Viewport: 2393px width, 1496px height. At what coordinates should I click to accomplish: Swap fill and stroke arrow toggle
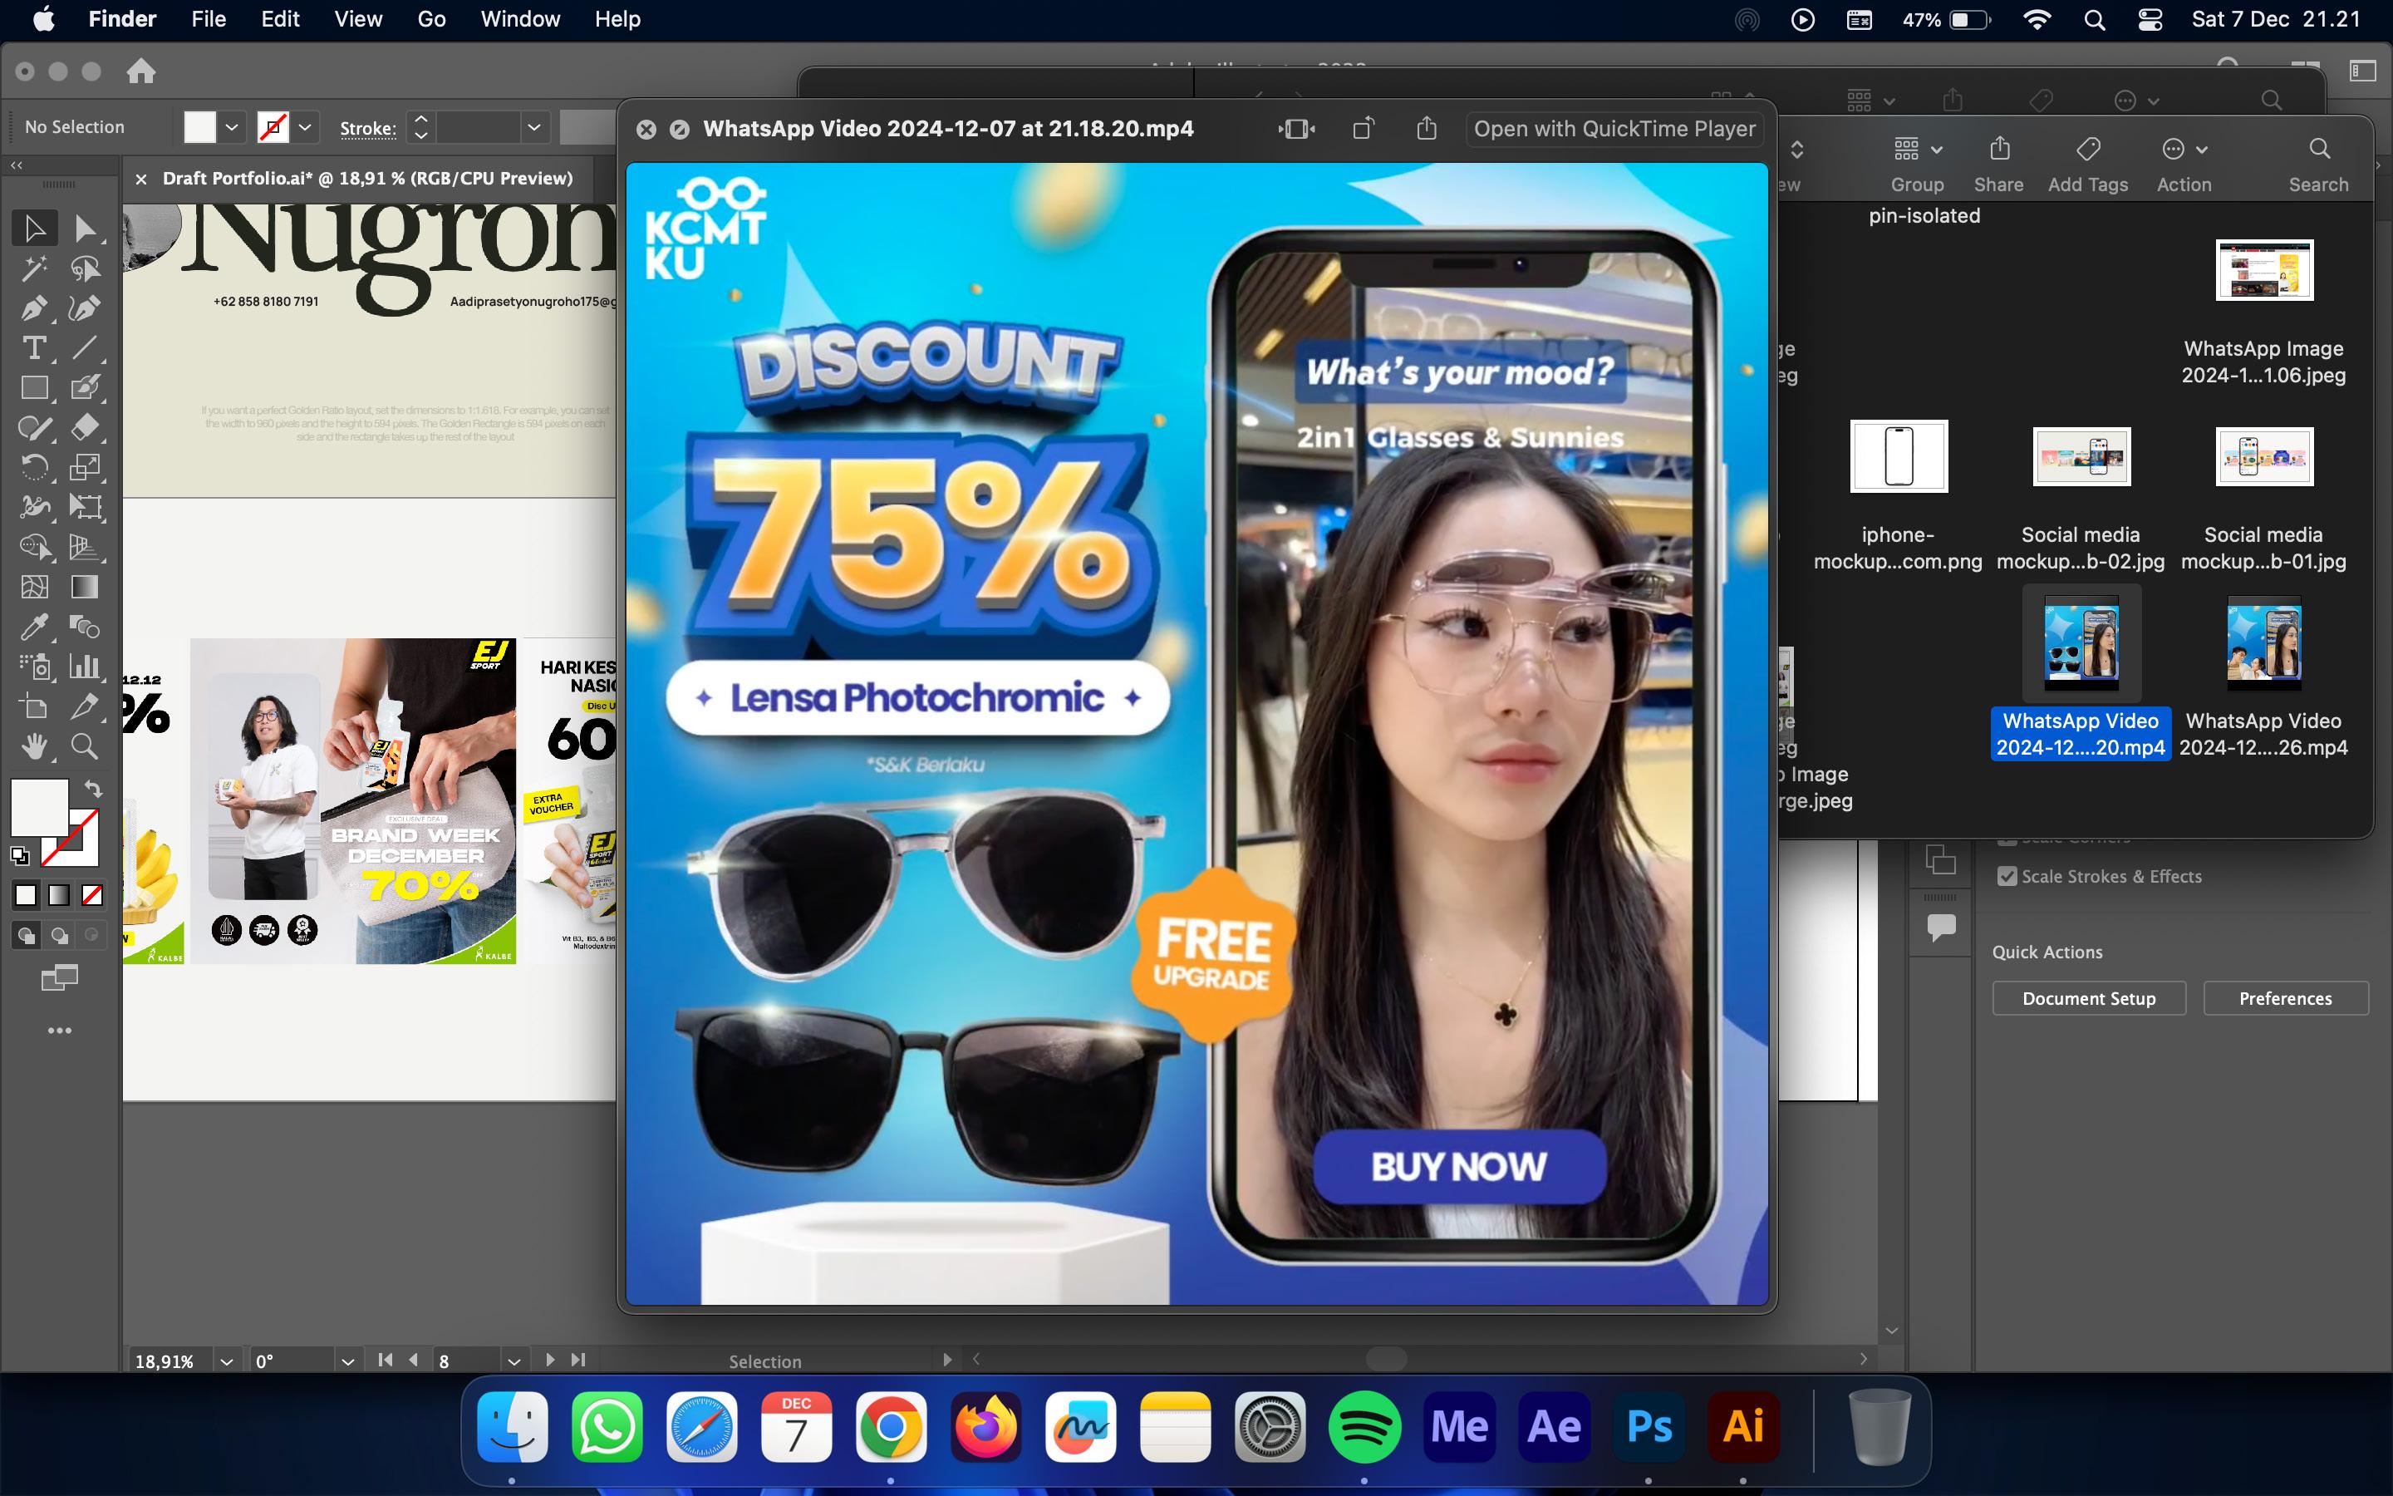[93, 789]
